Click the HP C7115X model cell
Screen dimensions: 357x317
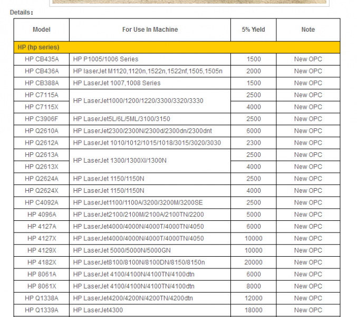point(42,107)
